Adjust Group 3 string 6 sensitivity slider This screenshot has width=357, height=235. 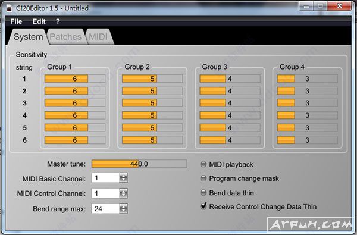(x=230, y=140)
